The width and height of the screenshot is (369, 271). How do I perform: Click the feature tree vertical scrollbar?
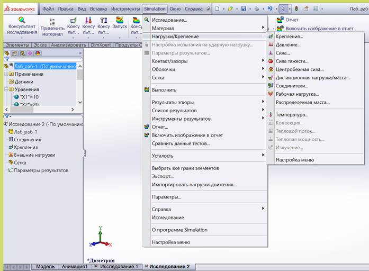[80, 85]
